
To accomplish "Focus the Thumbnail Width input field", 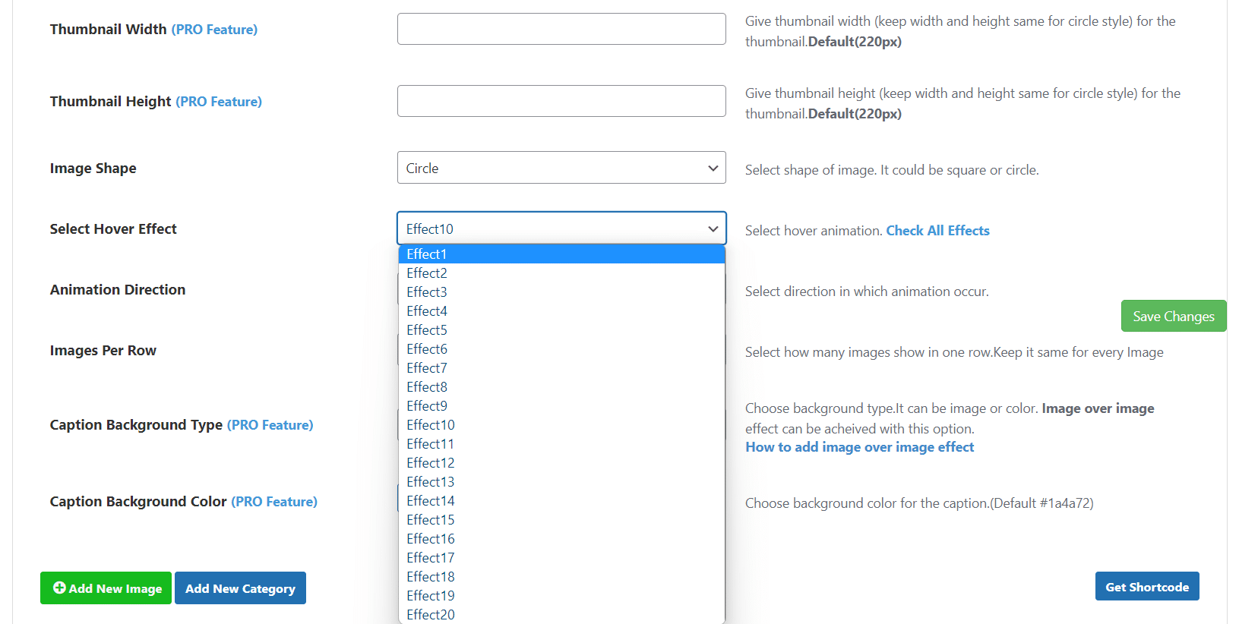I will click(561, 29).
